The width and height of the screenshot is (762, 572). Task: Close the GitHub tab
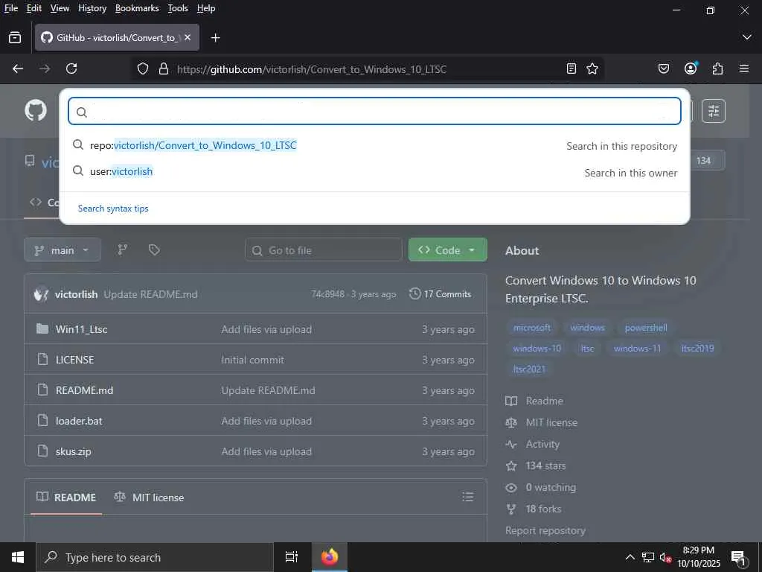[x=188, y=37]
